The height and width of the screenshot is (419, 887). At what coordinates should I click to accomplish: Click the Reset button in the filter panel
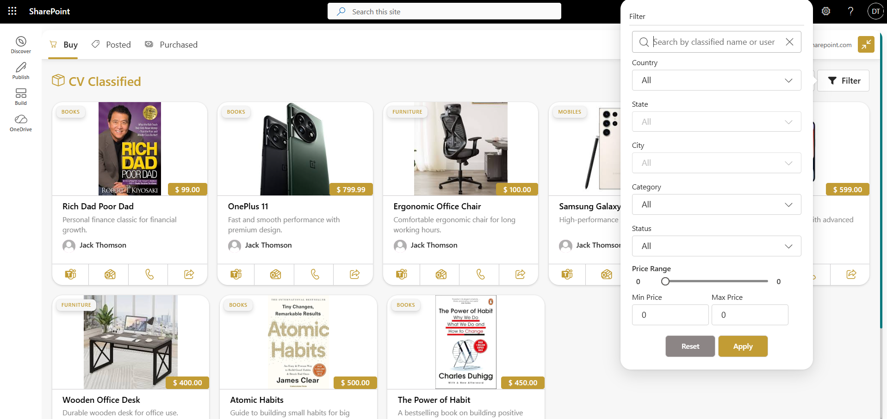690,346
